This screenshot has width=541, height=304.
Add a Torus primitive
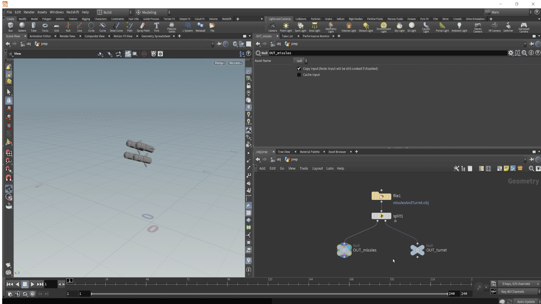click(x=45, y=27)
